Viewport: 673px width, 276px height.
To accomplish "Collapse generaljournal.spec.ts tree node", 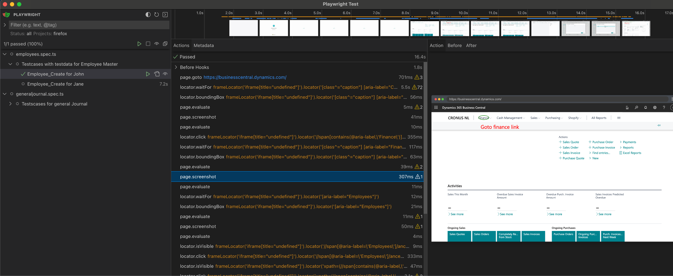I will tap(5, 94).
